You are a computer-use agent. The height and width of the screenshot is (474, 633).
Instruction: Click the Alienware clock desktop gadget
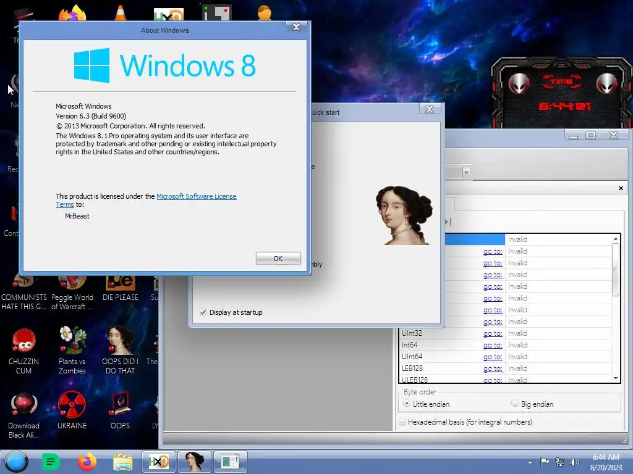click(561, 93)
